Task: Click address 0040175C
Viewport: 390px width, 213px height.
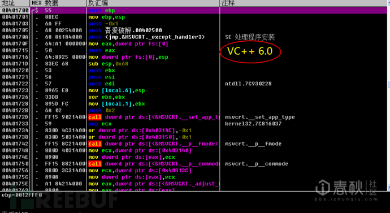Action: pos(15,177)
